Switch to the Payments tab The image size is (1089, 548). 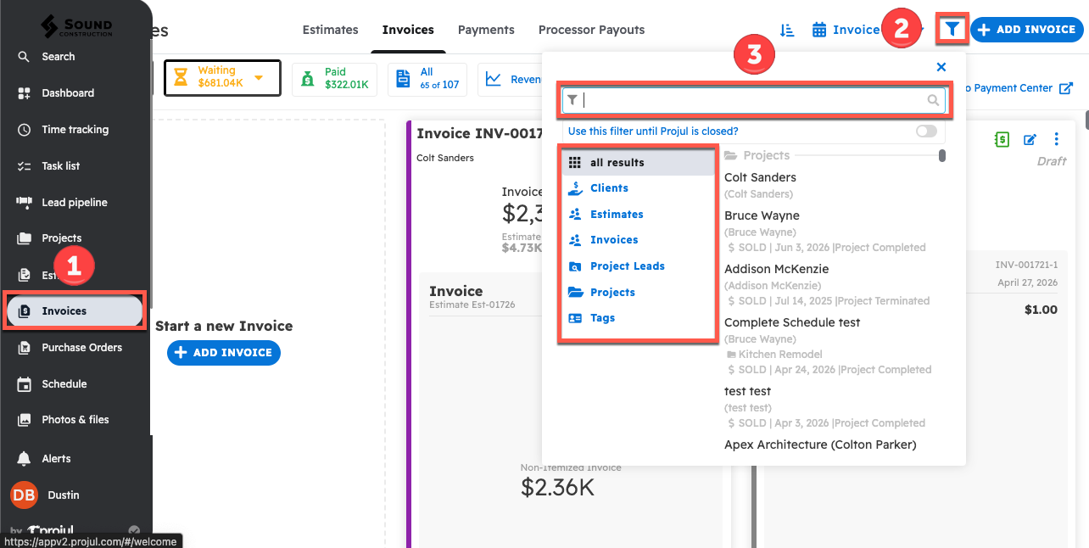pos(486,30)
